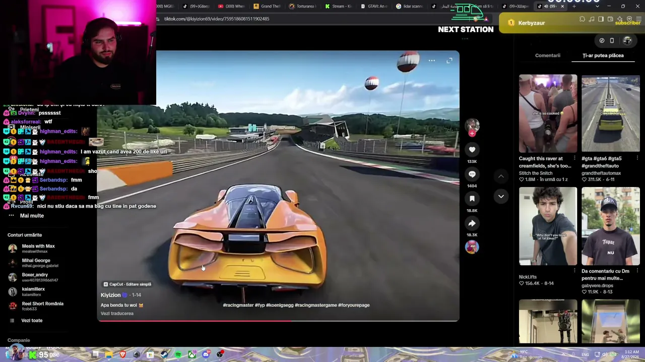
Task: Go to the previous video with up arrow
Action: coord(501,176)
